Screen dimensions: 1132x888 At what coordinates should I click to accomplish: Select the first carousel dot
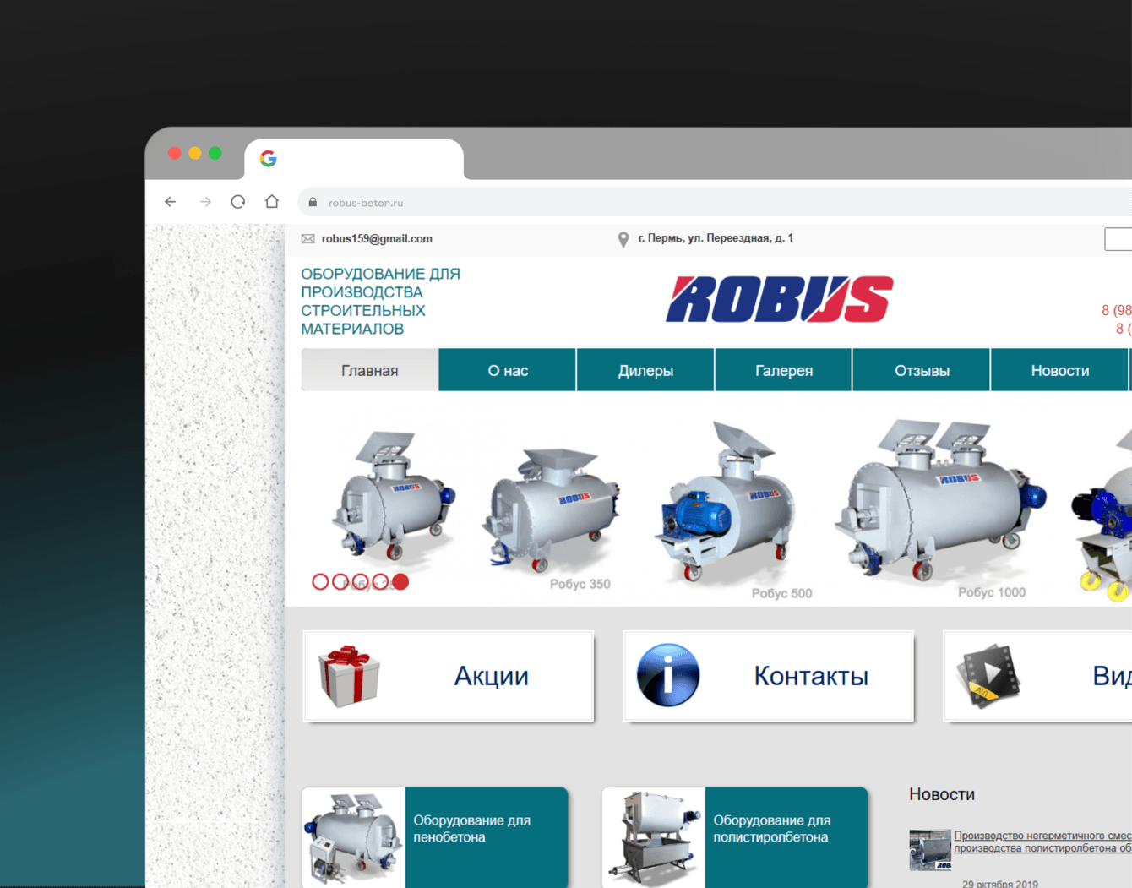pyautogui.click(x=322, y=581)
